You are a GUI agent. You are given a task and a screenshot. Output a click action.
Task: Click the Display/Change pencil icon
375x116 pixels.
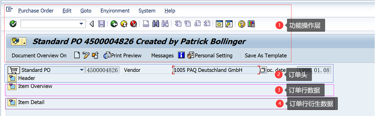coord(86,56)
